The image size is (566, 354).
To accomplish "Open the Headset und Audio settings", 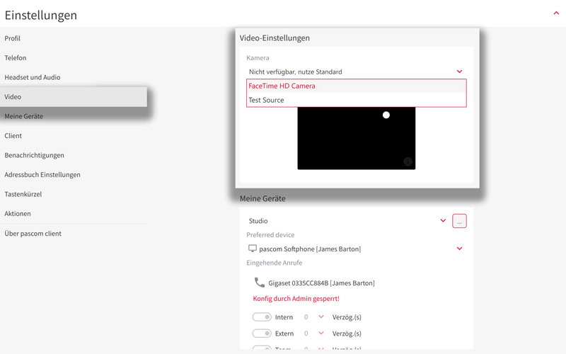I will 33,77.
